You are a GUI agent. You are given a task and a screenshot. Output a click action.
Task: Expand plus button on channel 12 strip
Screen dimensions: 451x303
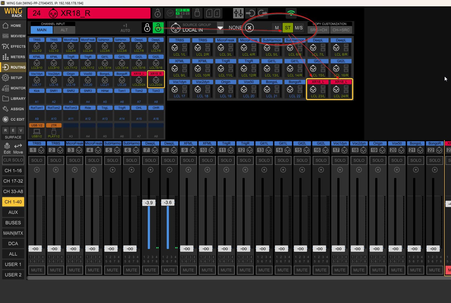245,170
